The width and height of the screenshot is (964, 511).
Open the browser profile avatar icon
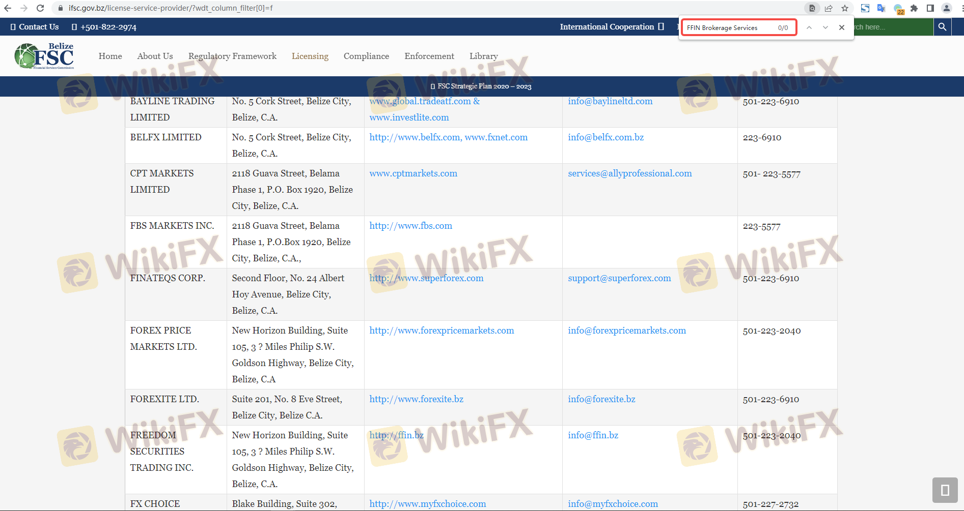(947, 8)
